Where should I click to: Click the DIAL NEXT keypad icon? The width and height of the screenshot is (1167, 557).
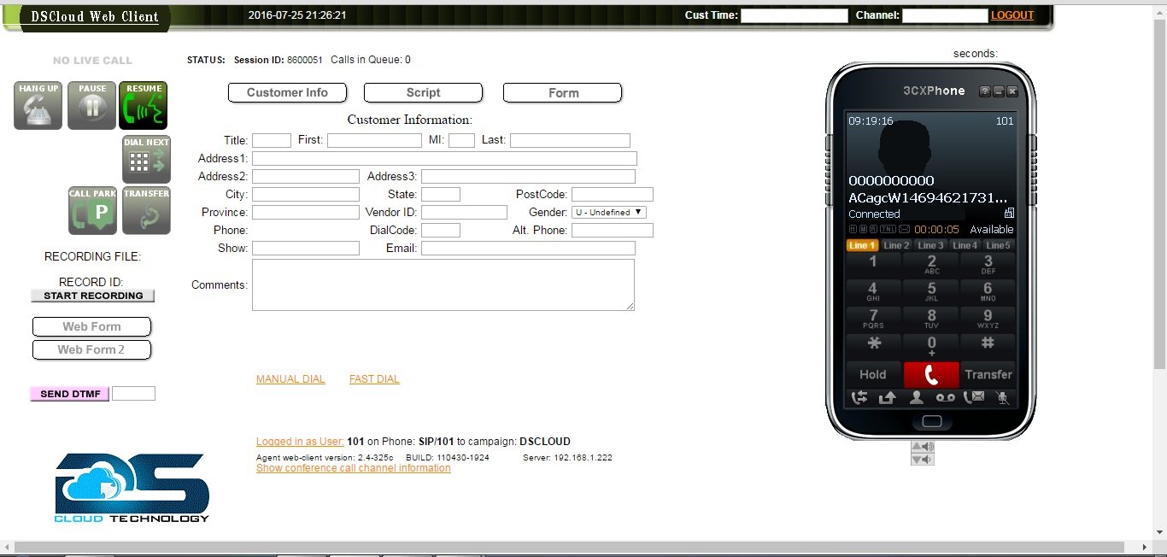tap(145, 159)
